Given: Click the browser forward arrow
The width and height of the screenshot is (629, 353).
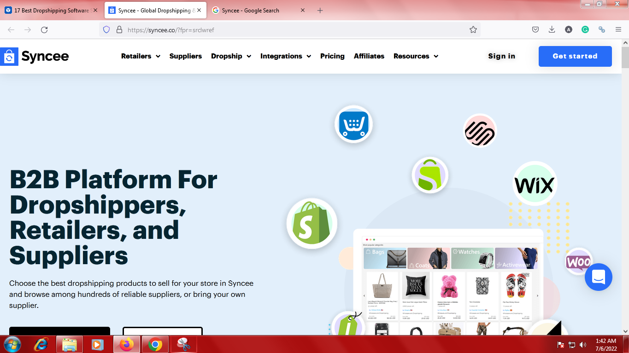Looking at the screenshot, I should [x=28, y=30].
